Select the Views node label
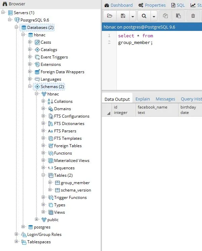 pos(59,212)
